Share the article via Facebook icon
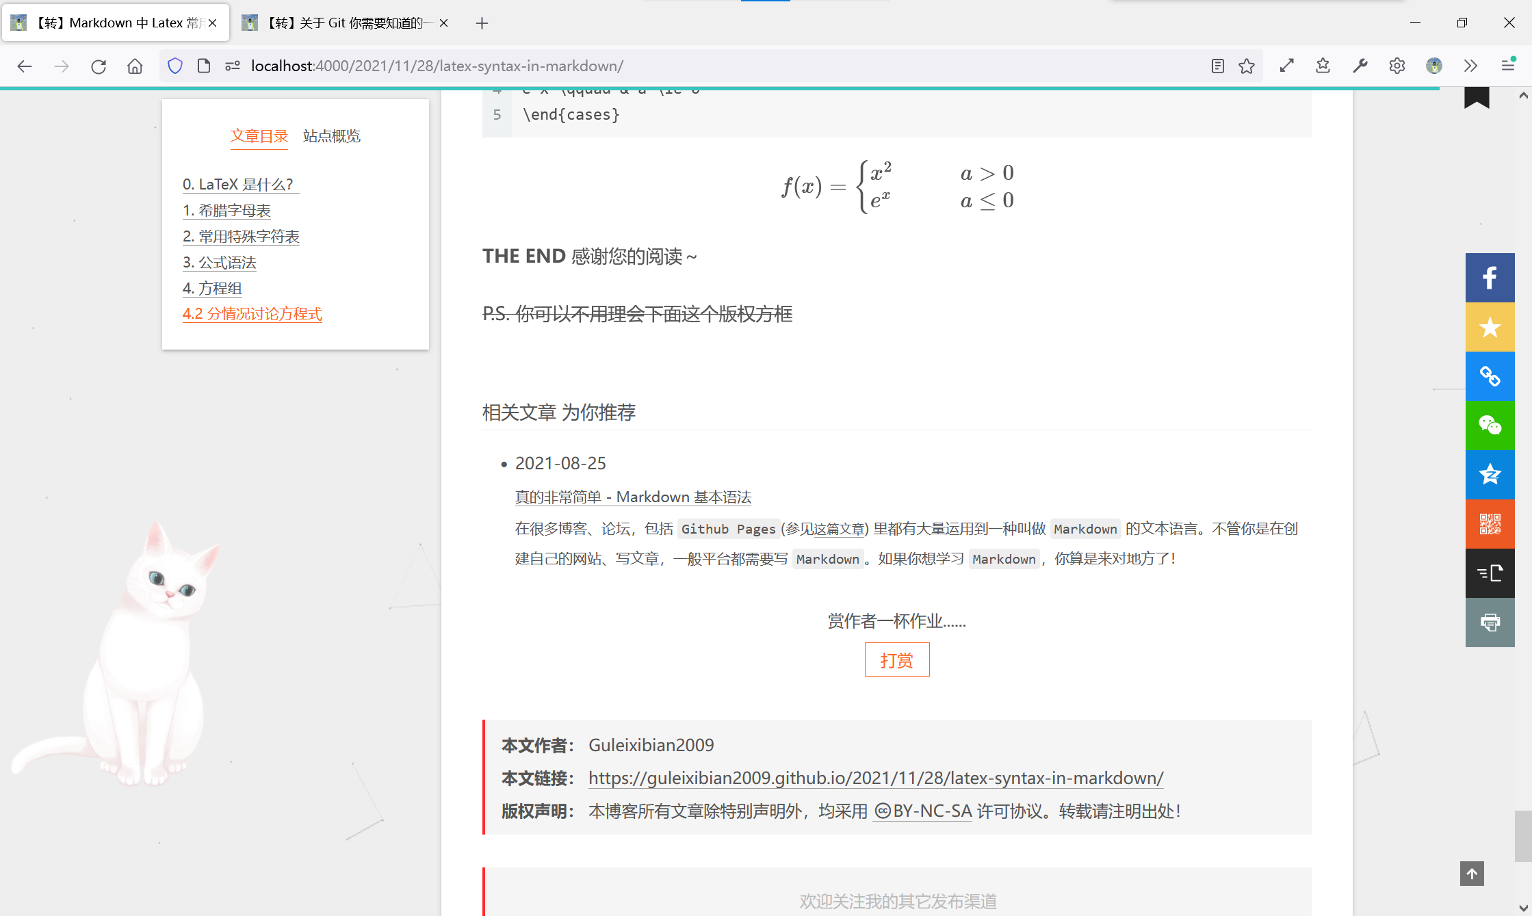The image size is (1532, 916). pos(1490,278)
